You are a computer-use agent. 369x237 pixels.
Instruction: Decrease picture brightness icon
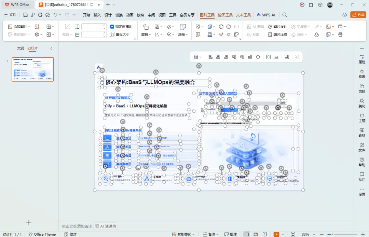229,34
